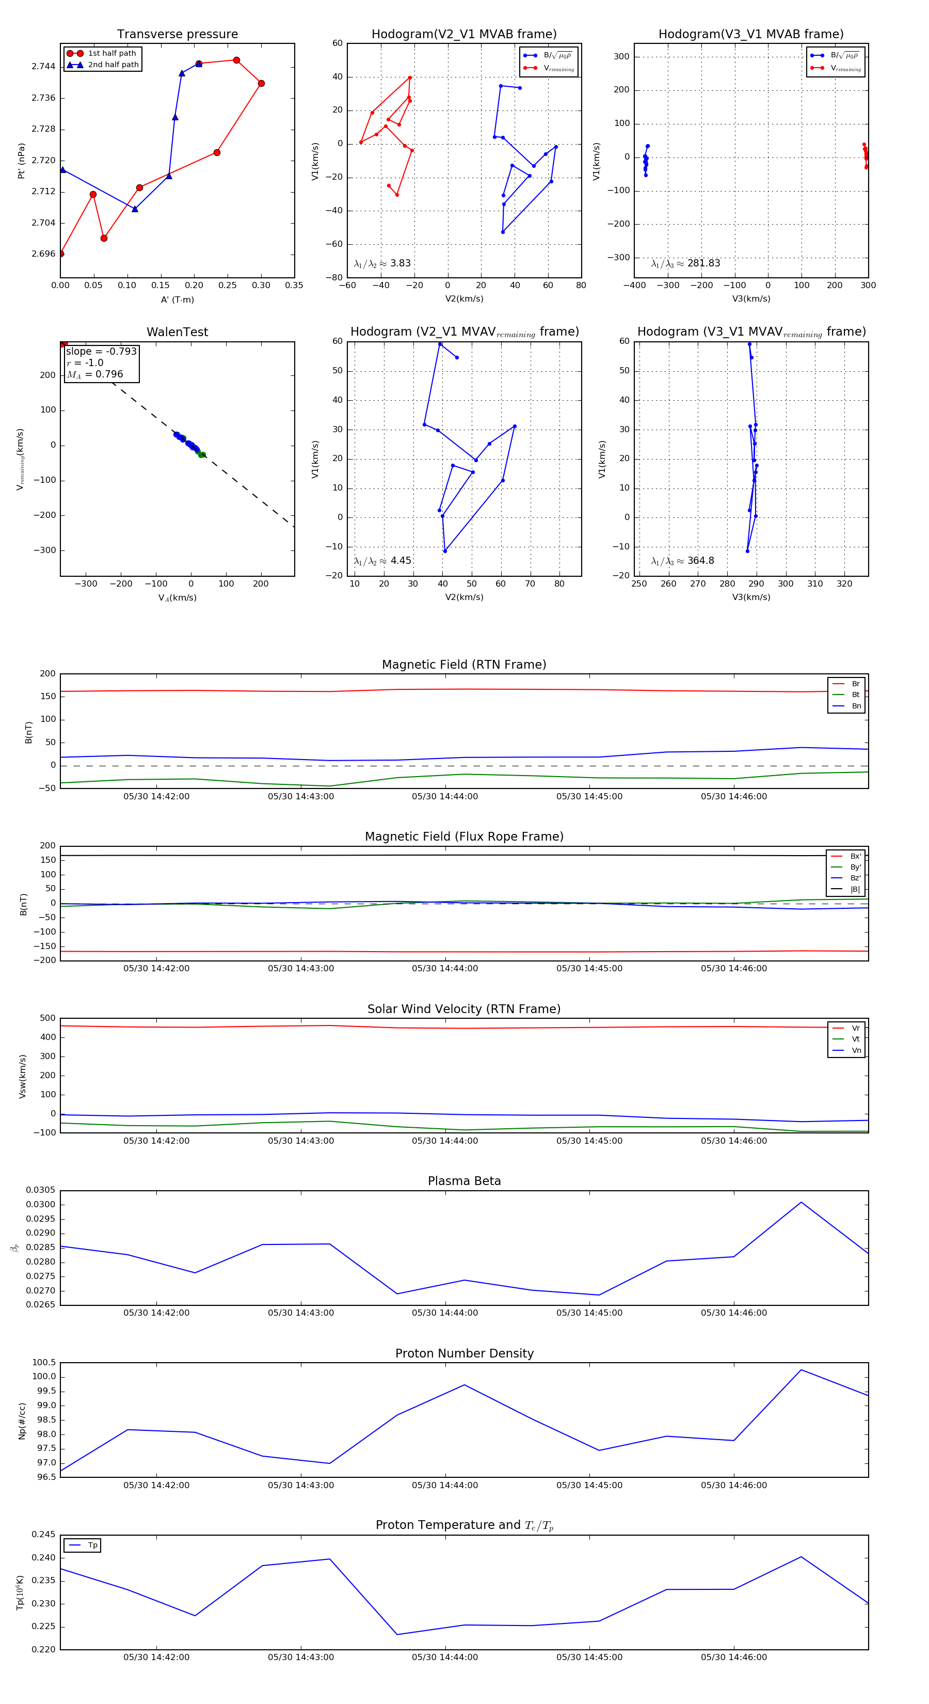Select the "Pt' (nPa)" y-axis label
Image resolution: width=929 pixels, height=1704 pixels.
pyautogui.click(x=21, y=161)
